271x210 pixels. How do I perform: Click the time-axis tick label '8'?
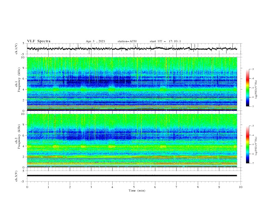(198, 187)
